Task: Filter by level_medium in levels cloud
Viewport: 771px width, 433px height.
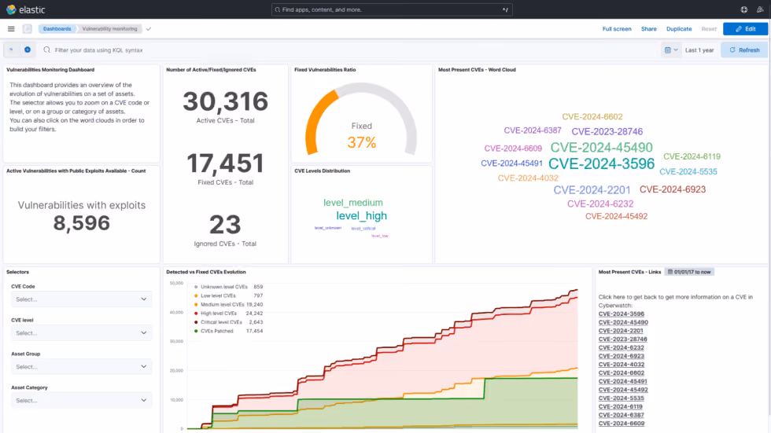Action: coord(353,202)
